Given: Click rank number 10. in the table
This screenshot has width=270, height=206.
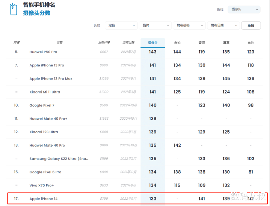Looking at the screenshot, I should click(17, 105).
